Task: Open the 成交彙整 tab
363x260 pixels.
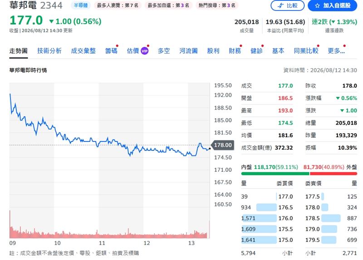Action: (x=83, y=51)
